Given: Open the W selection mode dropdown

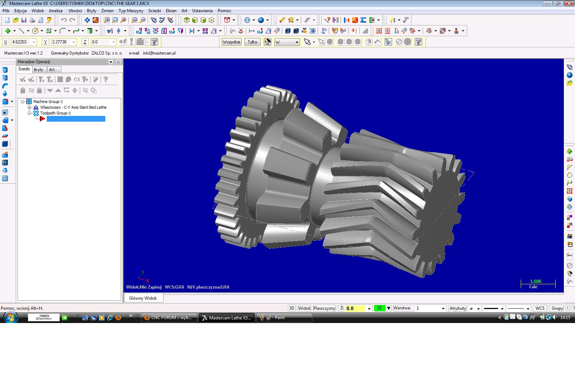Looking at the screenshot, I should point(297,42).
